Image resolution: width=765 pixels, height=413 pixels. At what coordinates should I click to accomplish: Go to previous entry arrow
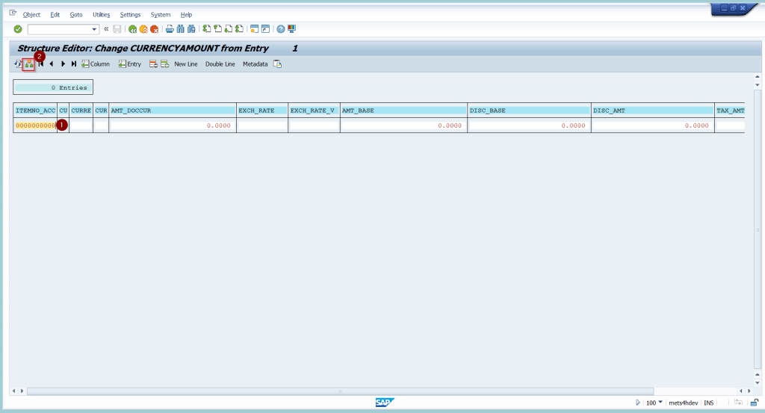point(52,64)
